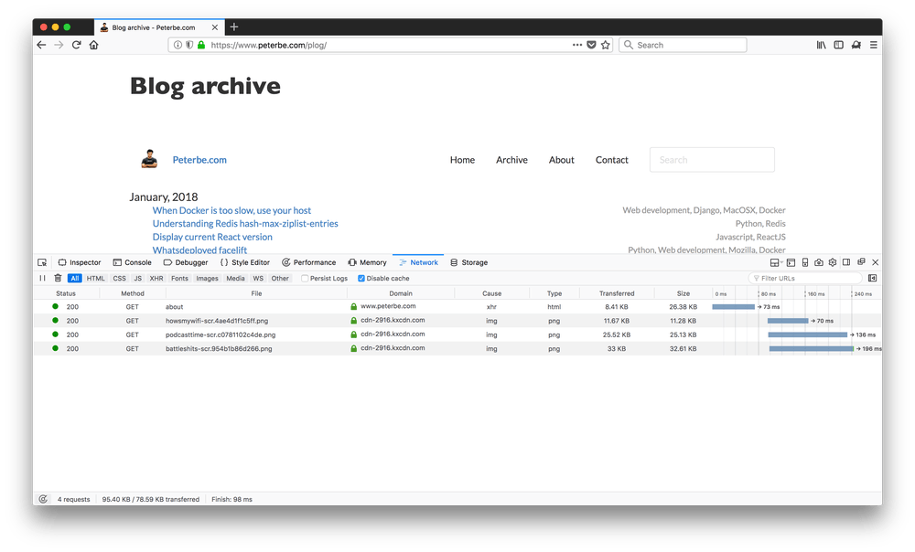This screenshot has height=552, width=915.
Task: Reload the current page
Action: pos(77,45)
